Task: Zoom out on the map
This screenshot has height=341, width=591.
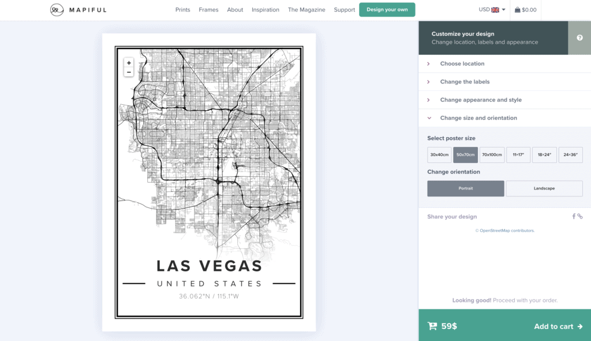Action: (x=129, y=72)
